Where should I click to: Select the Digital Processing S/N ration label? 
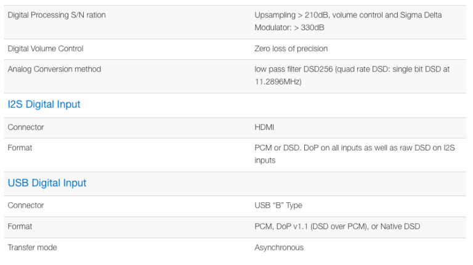(x=57, y=15)
